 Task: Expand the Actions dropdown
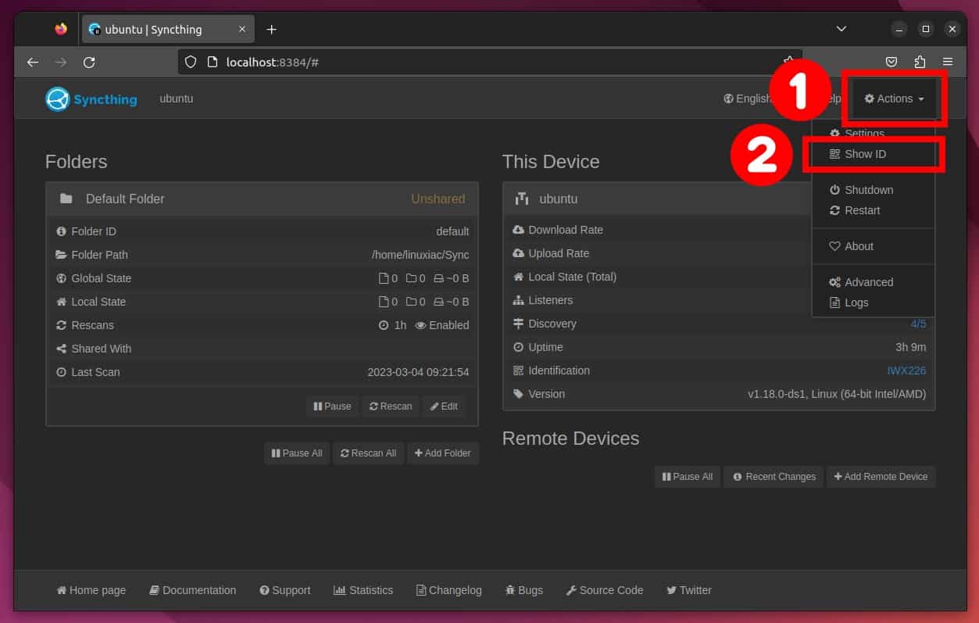tap(892, 98)
